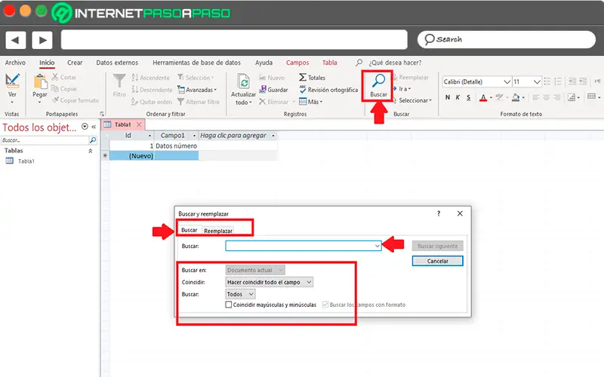
Task: Select the Datos número cell
Action: (x=177, y=146)
